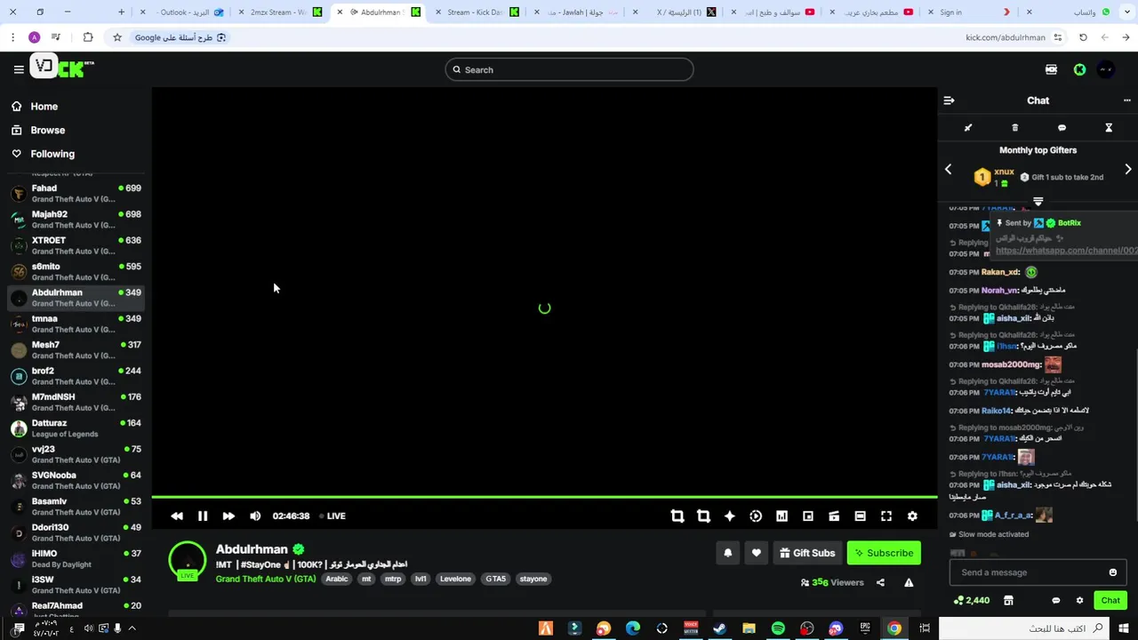
Task: Click the trash clear-chat icon
Action: coord(1015,128)
